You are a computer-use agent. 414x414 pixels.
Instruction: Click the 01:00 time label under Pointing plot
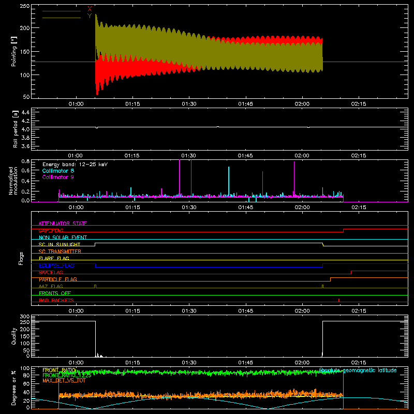[x=76, y=104]
